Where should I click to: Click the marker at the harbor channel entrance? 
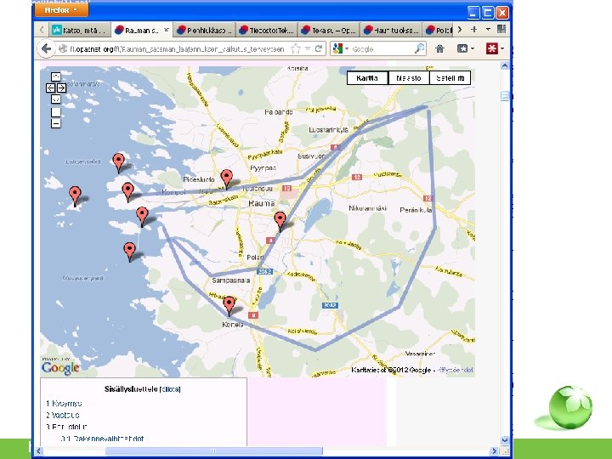click(142, 216)
